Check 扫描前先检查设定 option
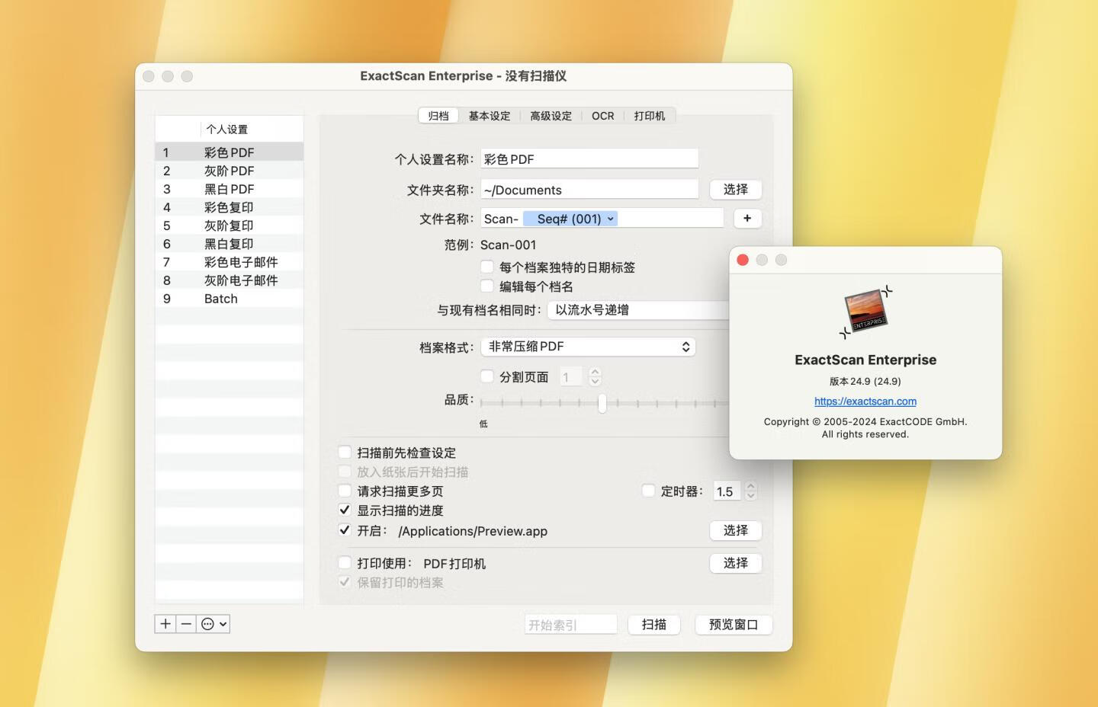The width and height of the screenshot is (1098, 707). click(x=345, y=452)
